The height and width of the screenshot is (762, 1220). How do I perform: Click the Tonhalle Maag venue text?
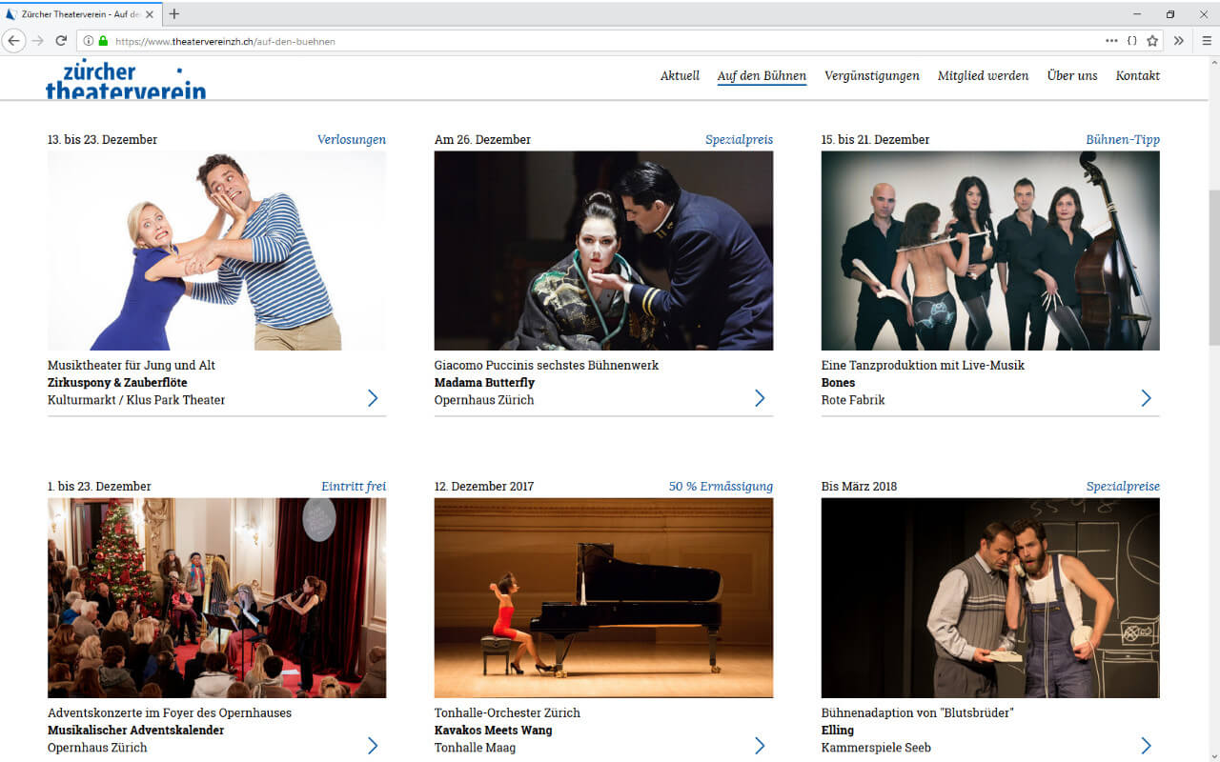[x=475, y=748]
